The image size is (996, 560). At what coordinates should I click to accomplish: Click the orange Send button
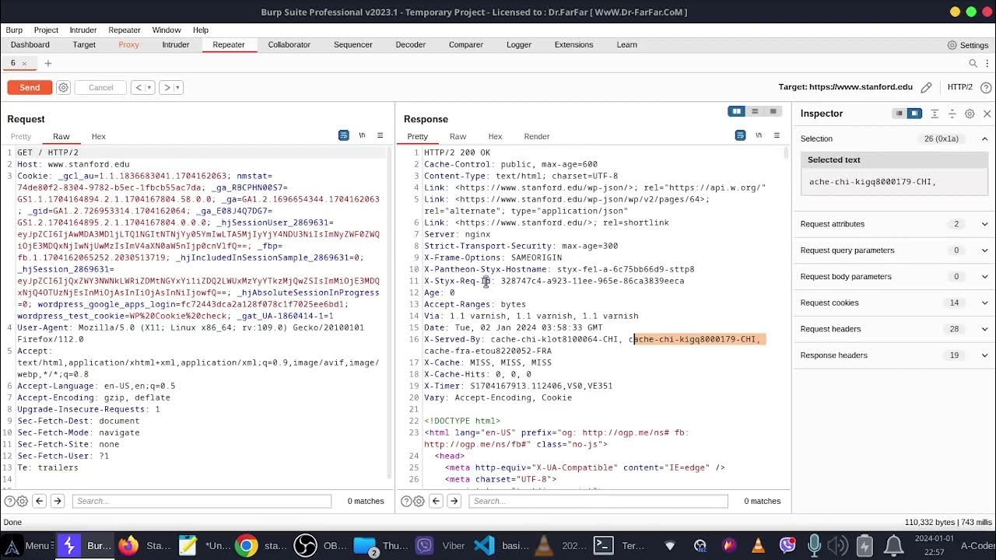[x=30, y=87]
